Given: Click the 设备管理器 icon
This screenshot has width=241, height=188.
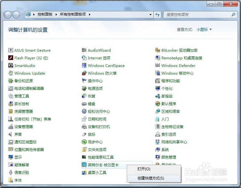Looking at the screenshot, I should [x=11, y=127].
